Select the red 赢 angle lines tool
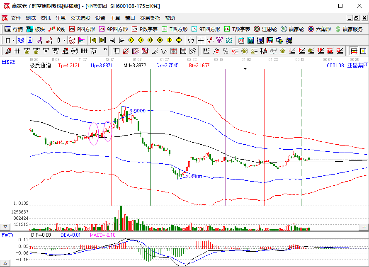This screenshot has height=267, width=369. pyautogui.click(x=330, y=51)
